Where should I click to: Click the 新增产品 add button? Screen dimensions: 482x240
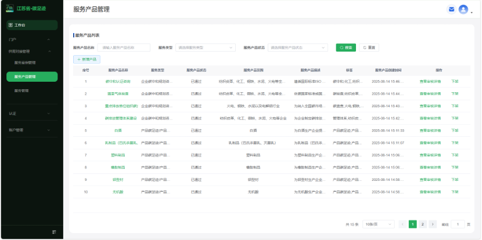pyautogui.click(x=87, y=59)
